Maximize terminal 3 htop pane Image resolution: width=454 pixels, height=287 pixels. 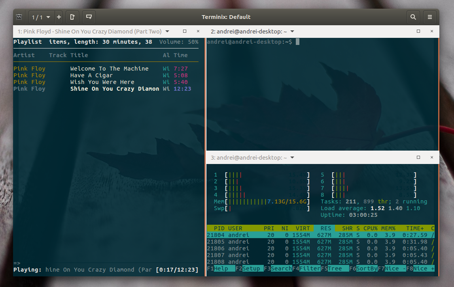(418, 157)
